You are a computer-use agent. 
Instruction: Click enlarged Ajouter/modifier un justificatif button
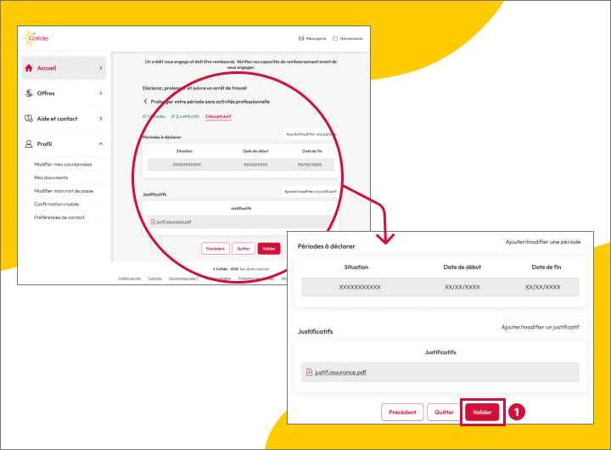(540, 326)
